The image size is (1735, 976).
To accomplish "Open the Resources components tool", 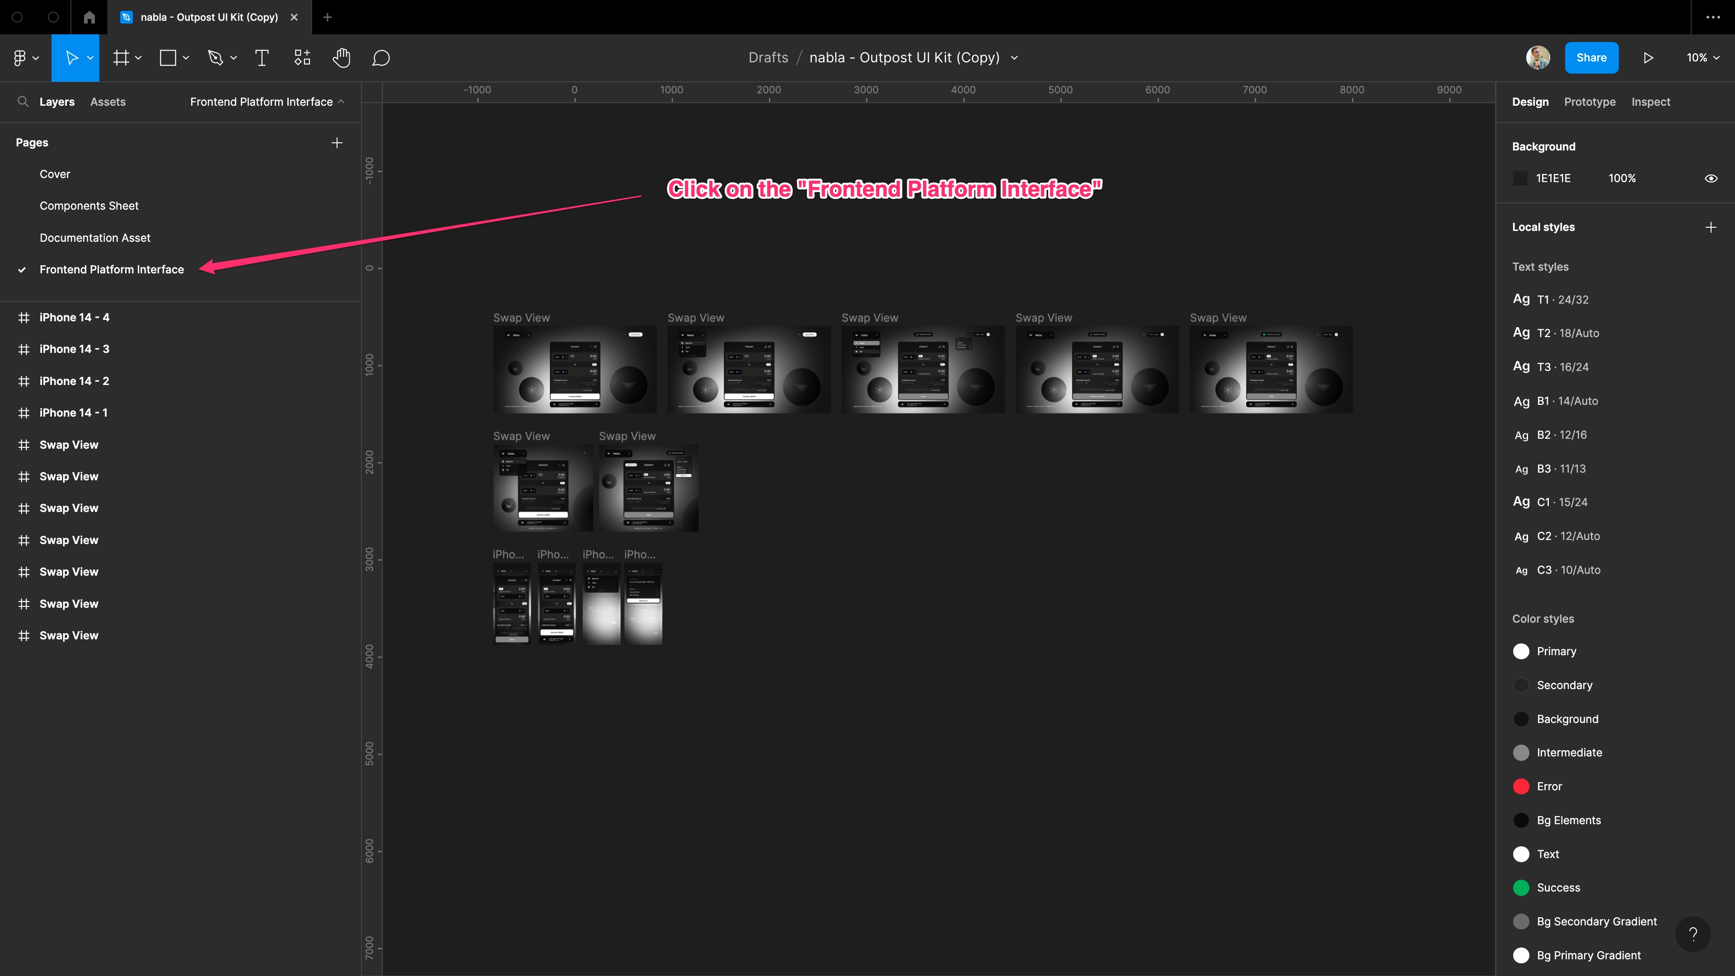I will click(302, 58).
